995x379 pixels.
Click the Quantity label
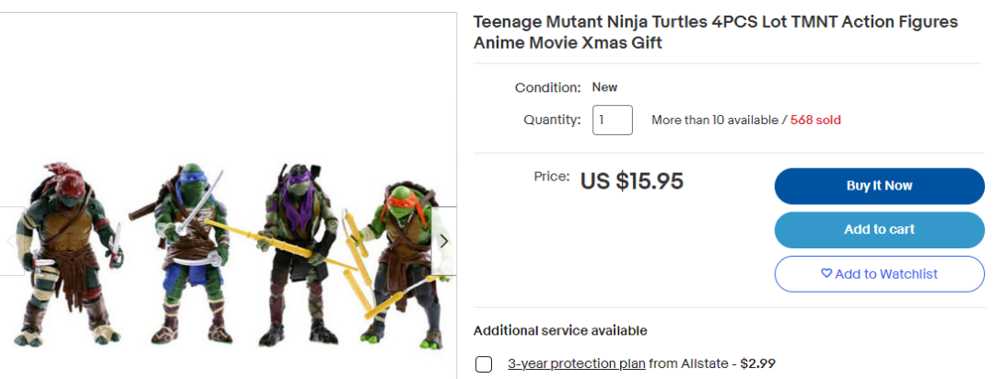[x=552, y=120]
